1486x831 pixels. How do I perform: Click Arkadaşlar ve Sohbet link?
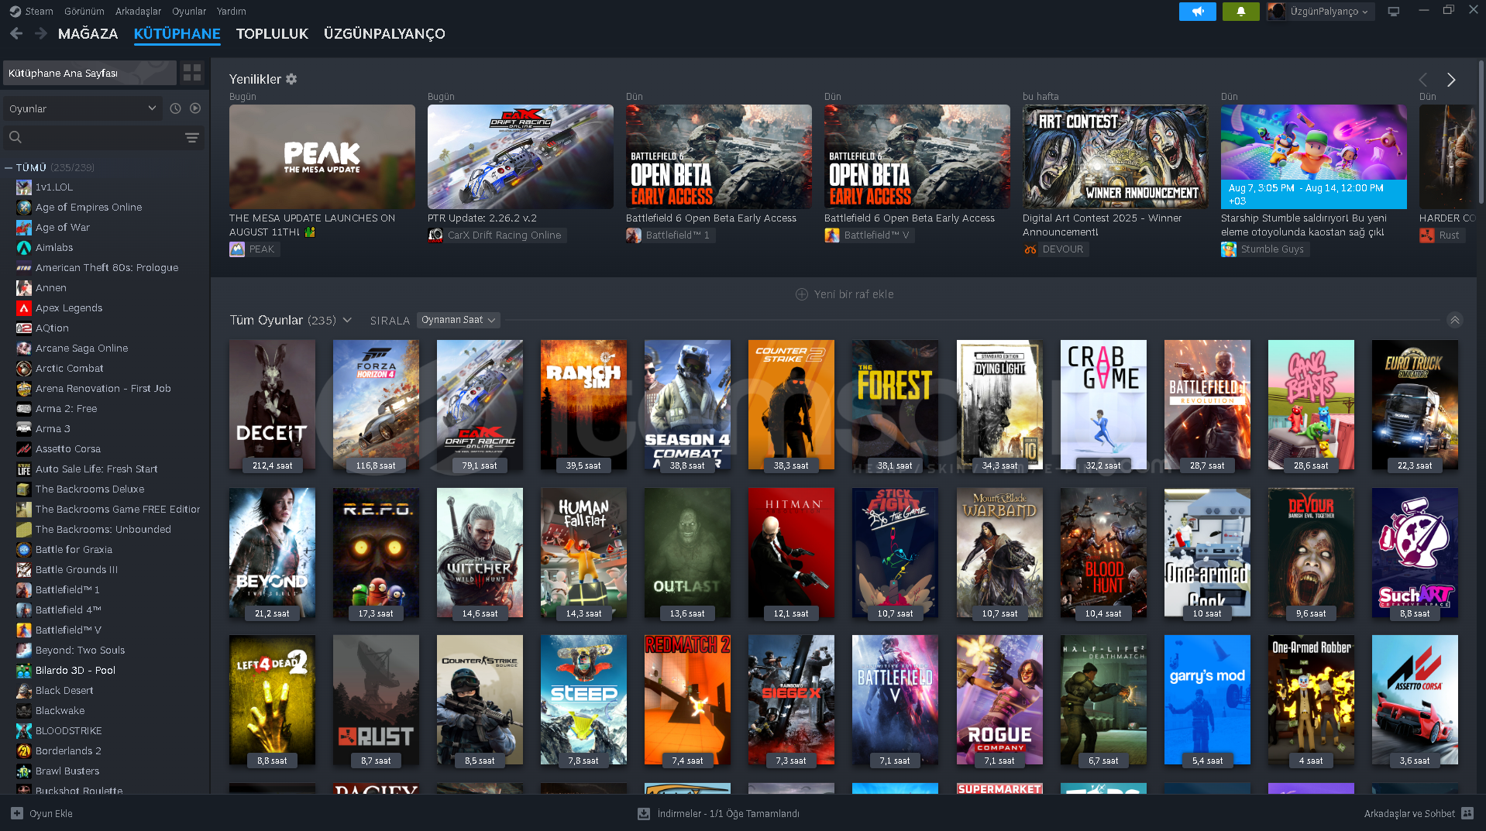(x=1409, y=813)
